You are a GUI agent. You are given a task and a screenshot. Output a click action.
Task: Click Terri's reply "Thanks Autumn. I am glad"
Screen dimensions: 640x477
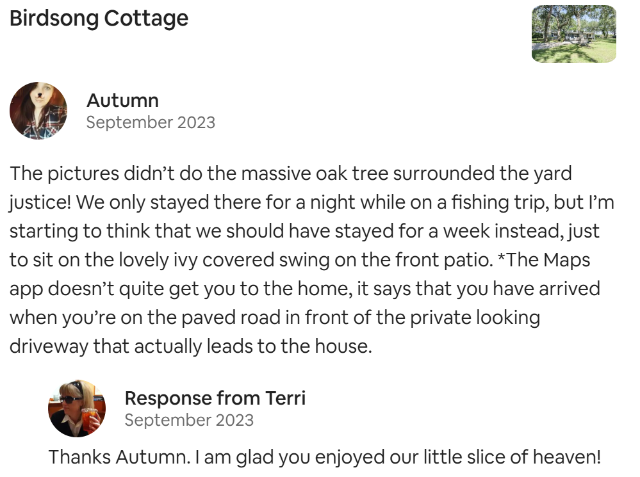(325, 457)
